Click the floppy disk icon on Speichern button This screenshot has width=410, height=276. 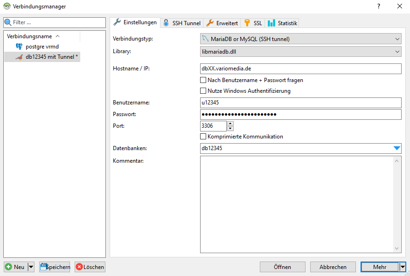tap(43, 267)
